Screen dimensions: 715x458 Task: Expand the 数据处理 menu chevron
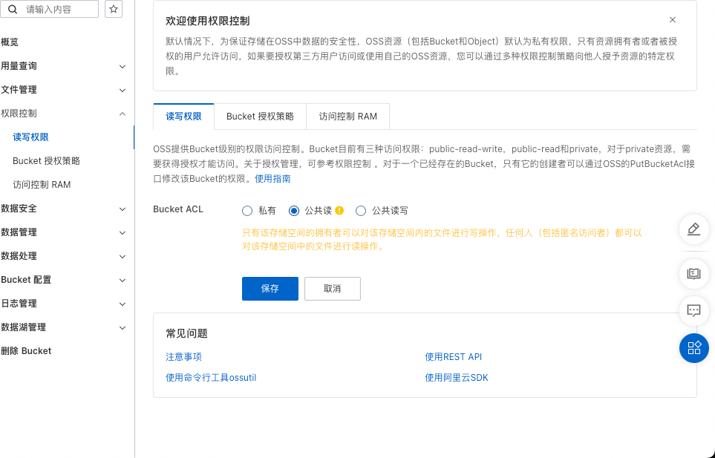123,257
